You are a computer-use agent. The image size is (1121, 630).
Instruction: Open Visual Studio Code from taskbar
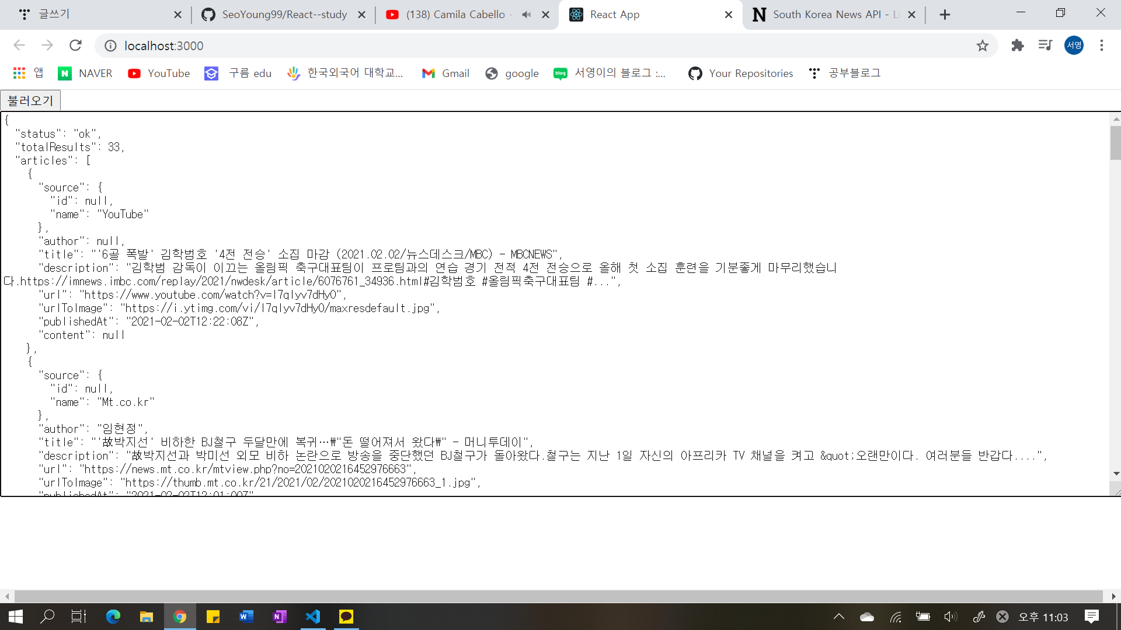tap(313, 617)
